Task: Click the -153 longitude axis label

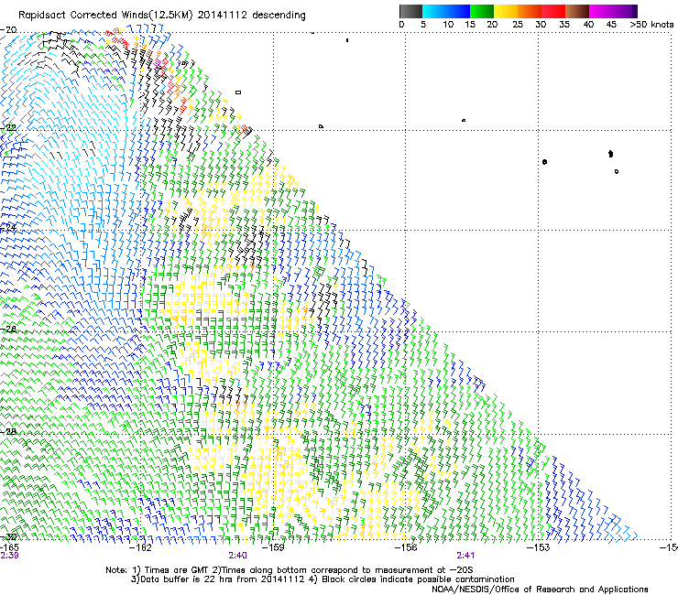Action: 539,547
